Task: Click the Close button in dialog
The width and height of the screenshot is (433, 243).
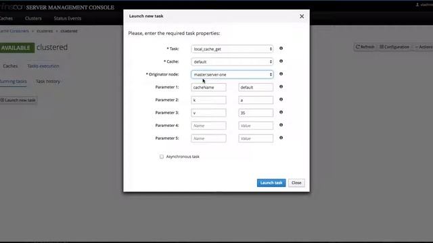Action: 296,183
